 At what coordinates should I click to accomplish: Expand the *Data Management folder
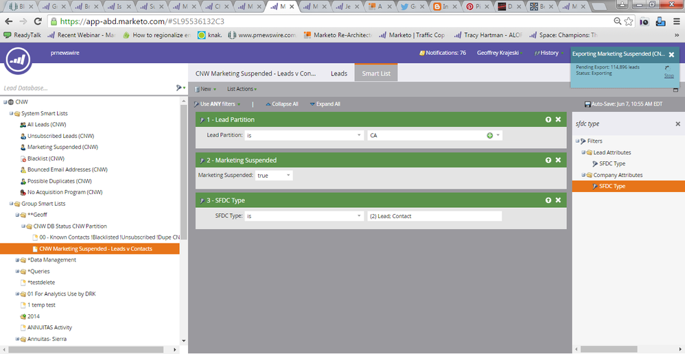(17, 260)
